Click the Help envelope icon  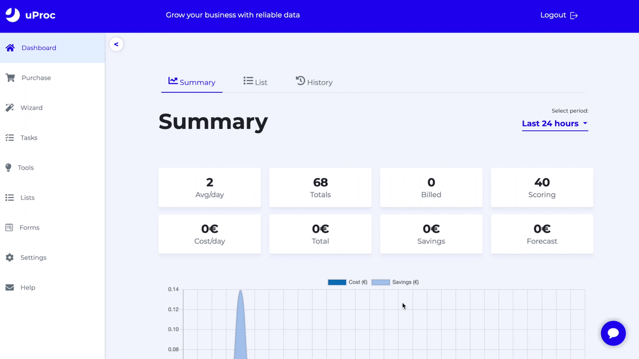click(x=9, y=287)
